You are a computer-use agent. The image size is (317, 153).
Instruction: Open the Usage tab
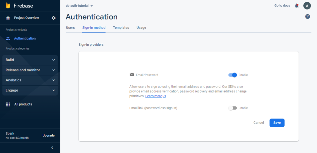click(x=141, y=28)
